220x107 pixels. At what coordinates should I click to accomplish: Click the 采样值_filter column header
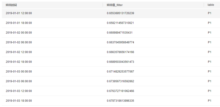115,5
